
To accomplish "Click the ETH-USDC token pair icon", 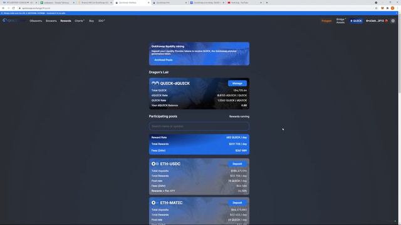I will (155, 164).
